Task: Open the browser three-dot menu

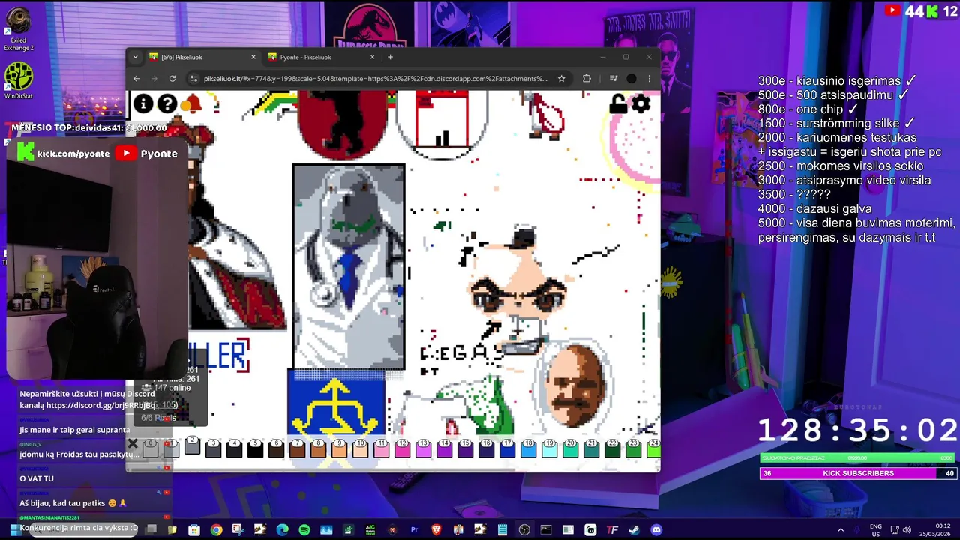Action: 649,78
